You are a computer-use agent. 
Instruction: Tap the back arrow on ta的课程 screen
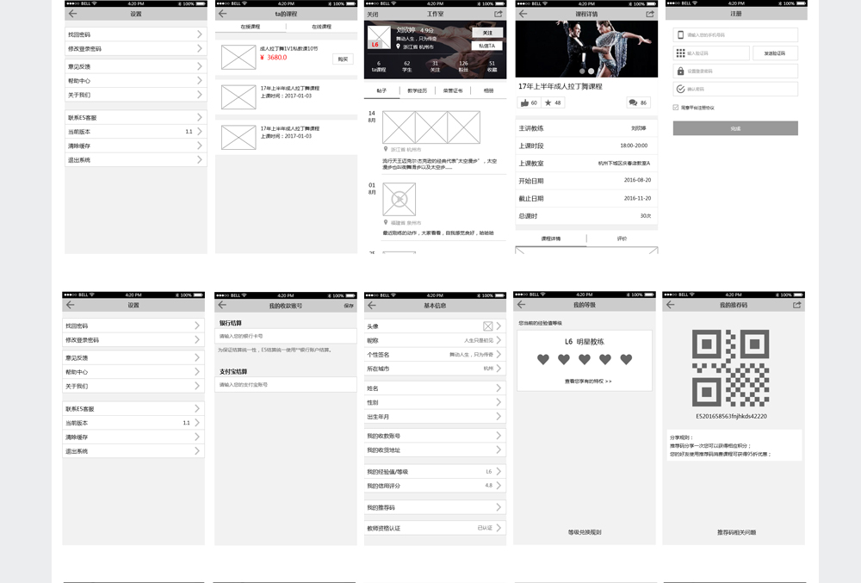coord(222,14)
